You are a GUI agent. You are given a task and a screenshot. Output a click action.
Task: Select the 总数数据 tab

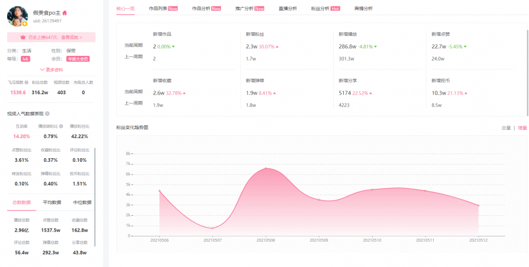pyautogui.click(x=22, y=202)
